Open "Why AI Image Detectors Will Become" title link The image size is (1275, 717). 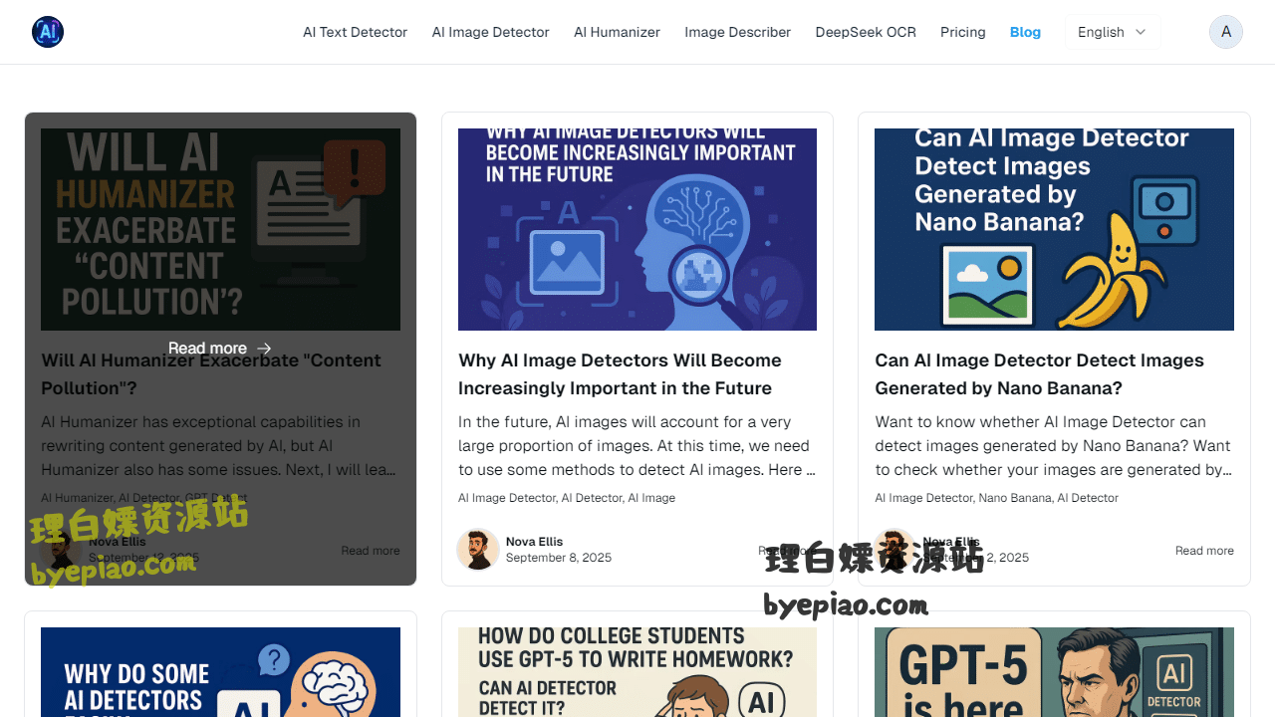point(620,374)
